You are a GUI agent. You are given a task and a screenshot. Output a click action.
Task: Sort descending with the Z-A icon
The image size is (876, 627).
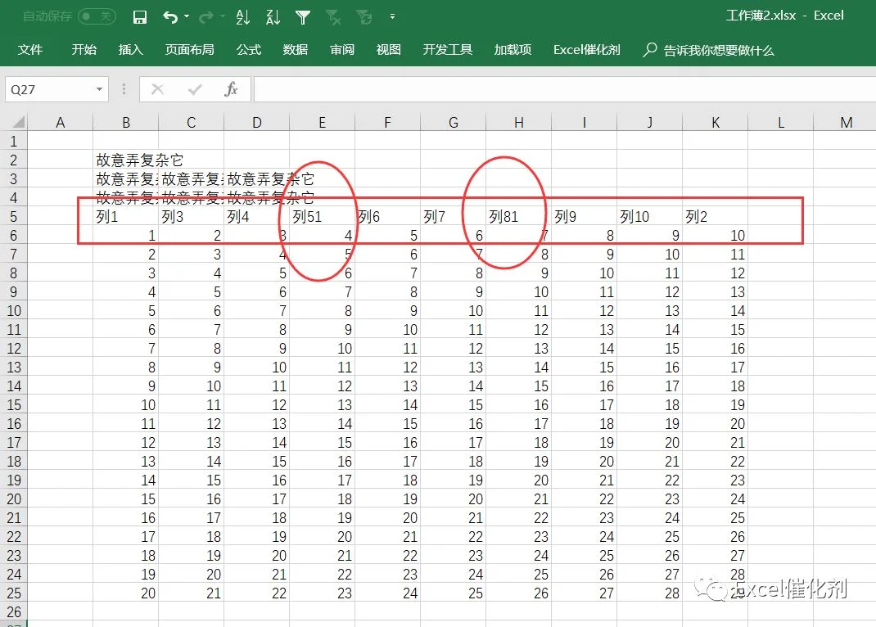click(x=273, y=17)
